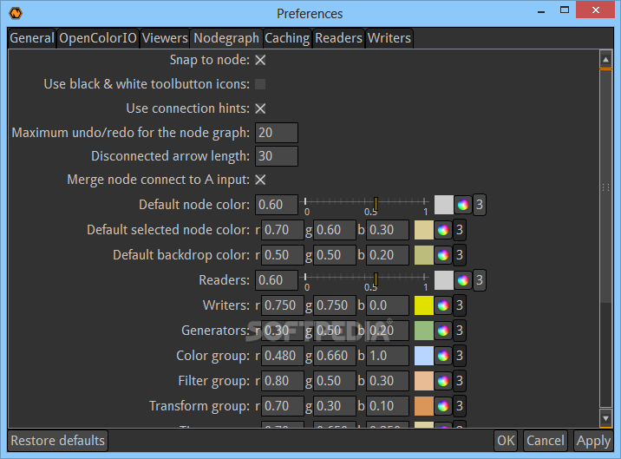621x459 pixels.
Task: Toggle dimensions button '3' for Default selected node color
Action: pyautogui.click(x=460, y=230)
